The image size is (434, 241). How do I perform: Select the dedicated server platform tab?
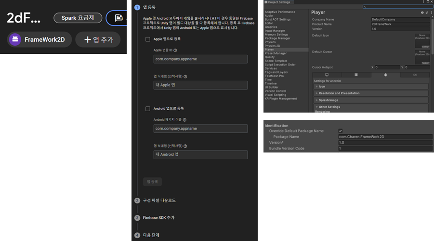pyautogui.click(x=356, y=75)
